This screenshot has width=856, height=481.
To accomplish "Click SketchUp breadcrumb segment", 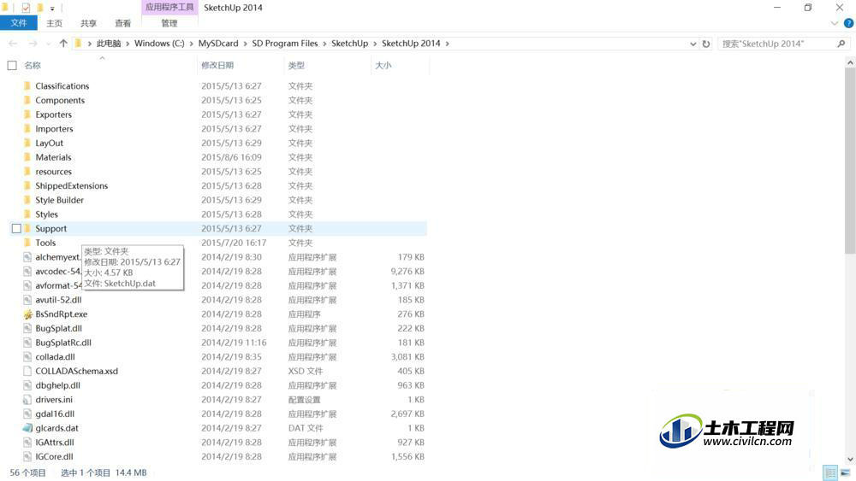I will (349, 44).
